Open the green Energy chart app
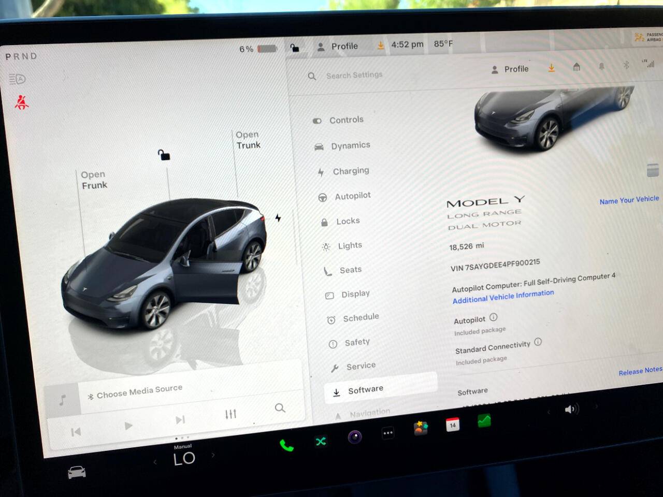 pyautogui.click(x=484, y=420)
